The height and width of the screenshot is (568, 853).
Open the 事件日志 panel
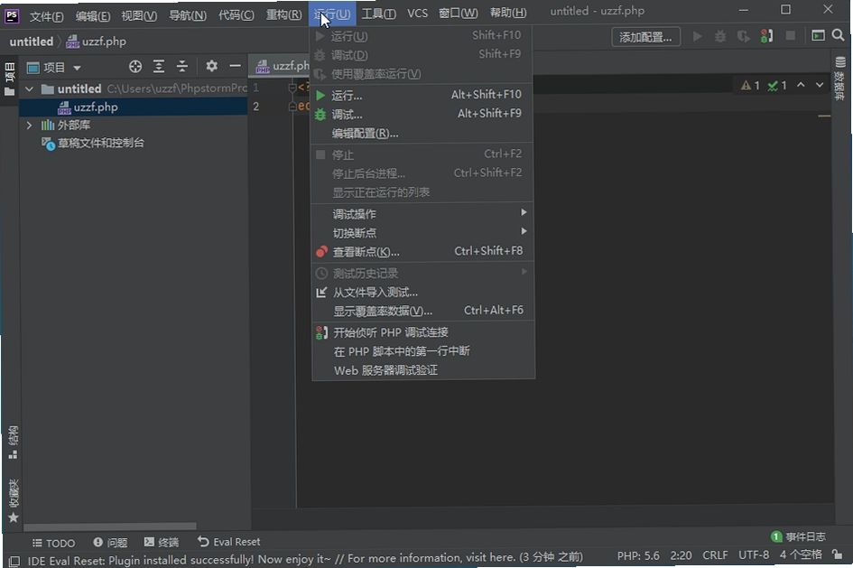point(799,537)
